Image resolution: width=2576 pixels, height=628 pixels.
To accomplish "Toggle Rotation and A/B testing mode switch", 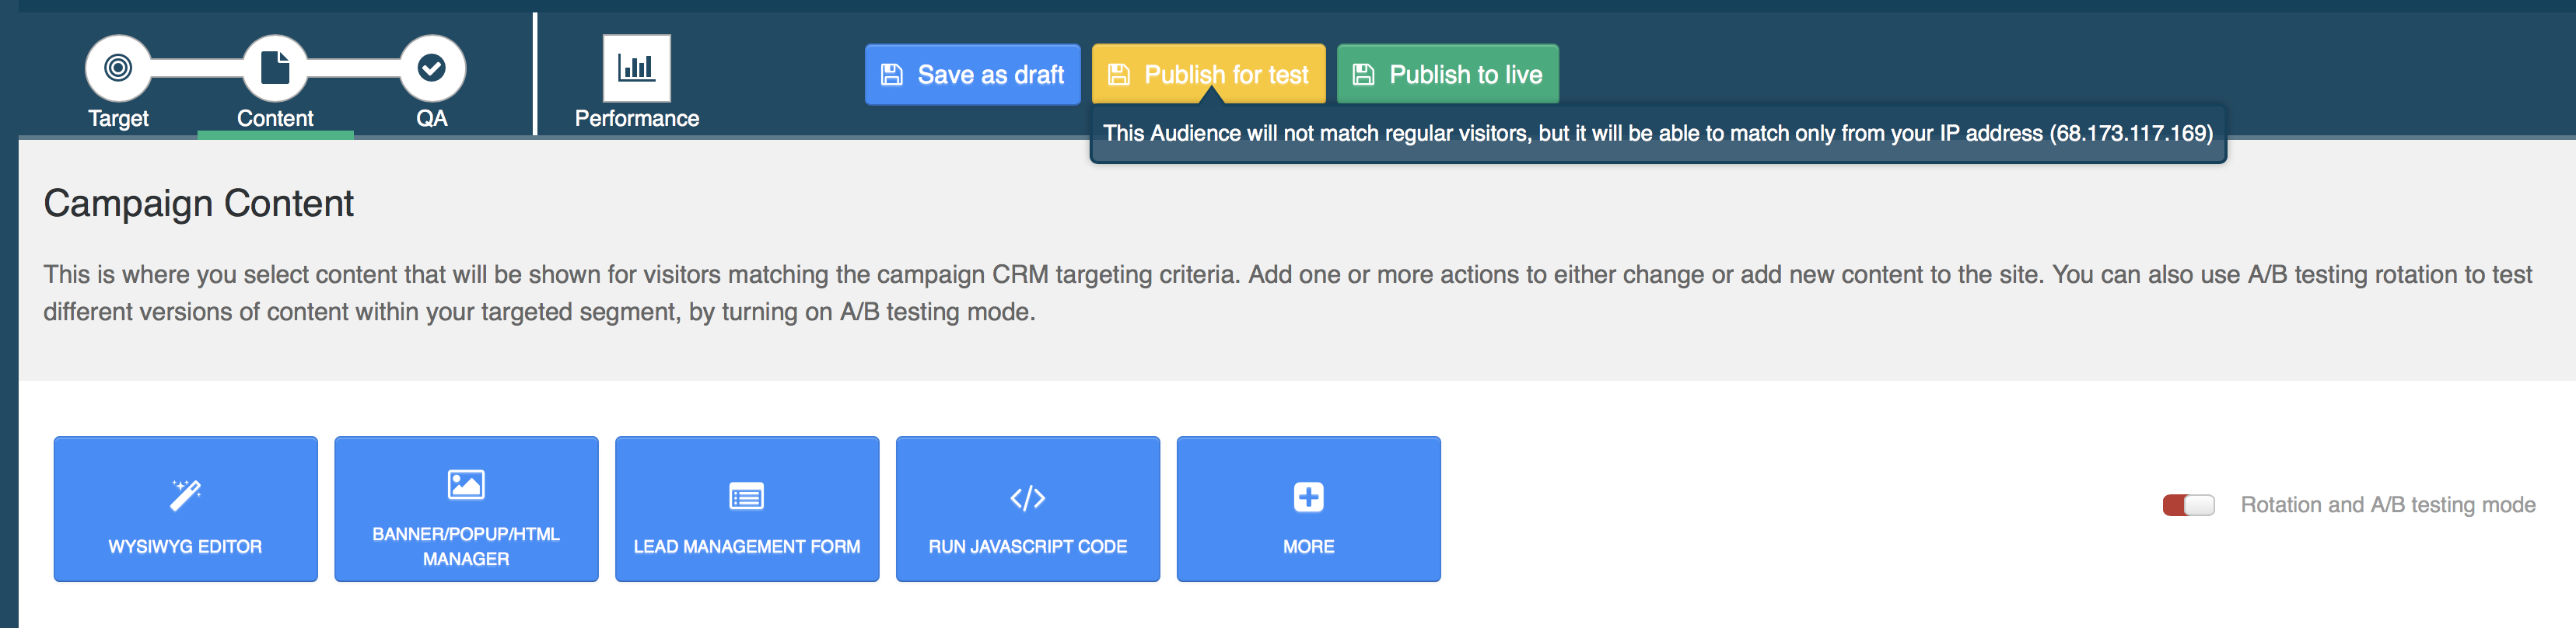I will [2188, 505].
